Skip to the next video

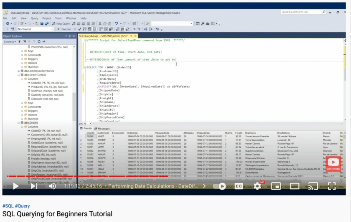point(34,186)
